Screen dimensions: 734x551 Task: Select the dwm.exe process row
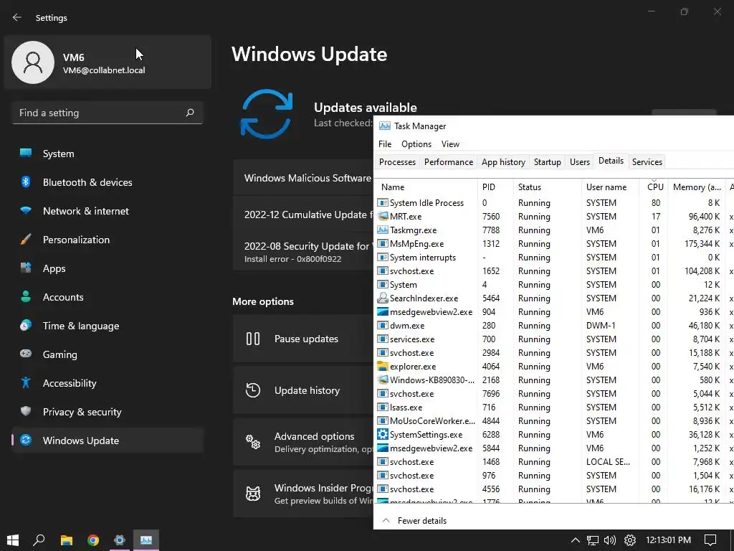pos(555,325)
